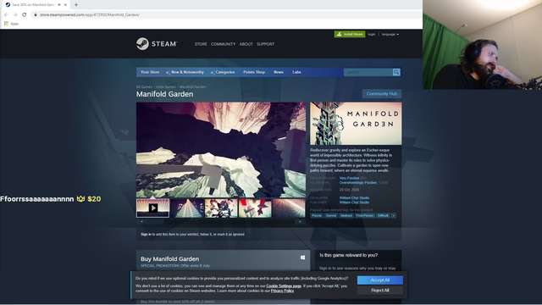
Task: Click the main trailer video player
Action: pos(221,150)
